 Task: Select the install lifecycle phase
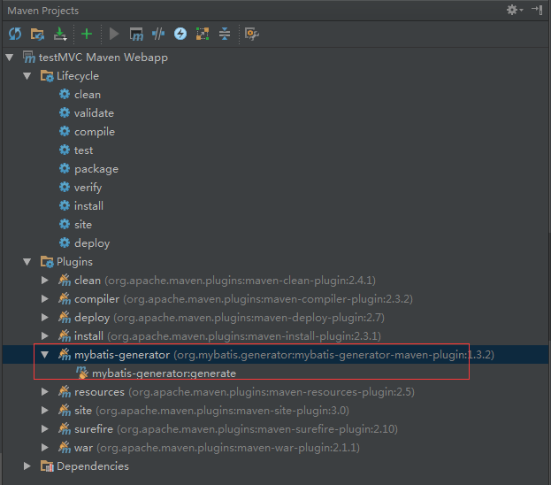81,205
